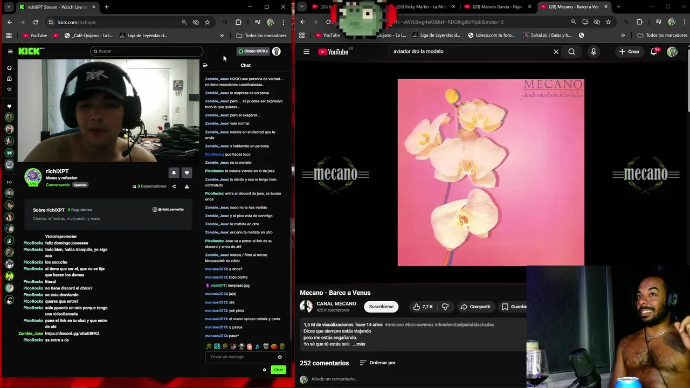Open YouTube account avatar menu
The width and height of the screenshot is (690, 388).
click(x=672, y=52)
